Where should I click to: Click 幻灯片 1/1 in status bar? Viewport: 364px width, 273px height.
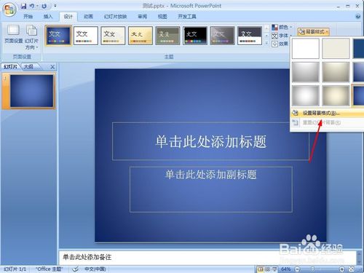coord(15,269)
